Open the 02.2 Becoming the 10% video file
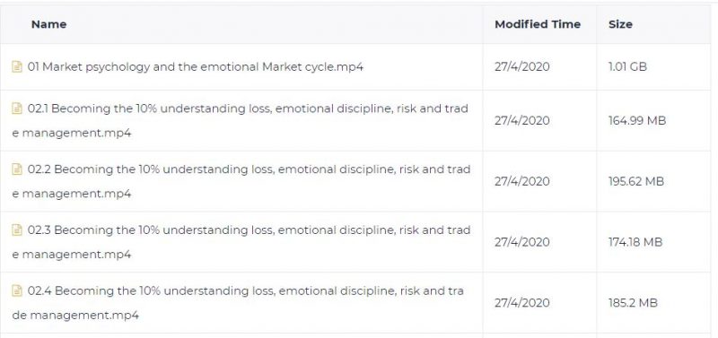Image resolution: width=718 pixels, height=338 pixels. [x=241, y=182]
